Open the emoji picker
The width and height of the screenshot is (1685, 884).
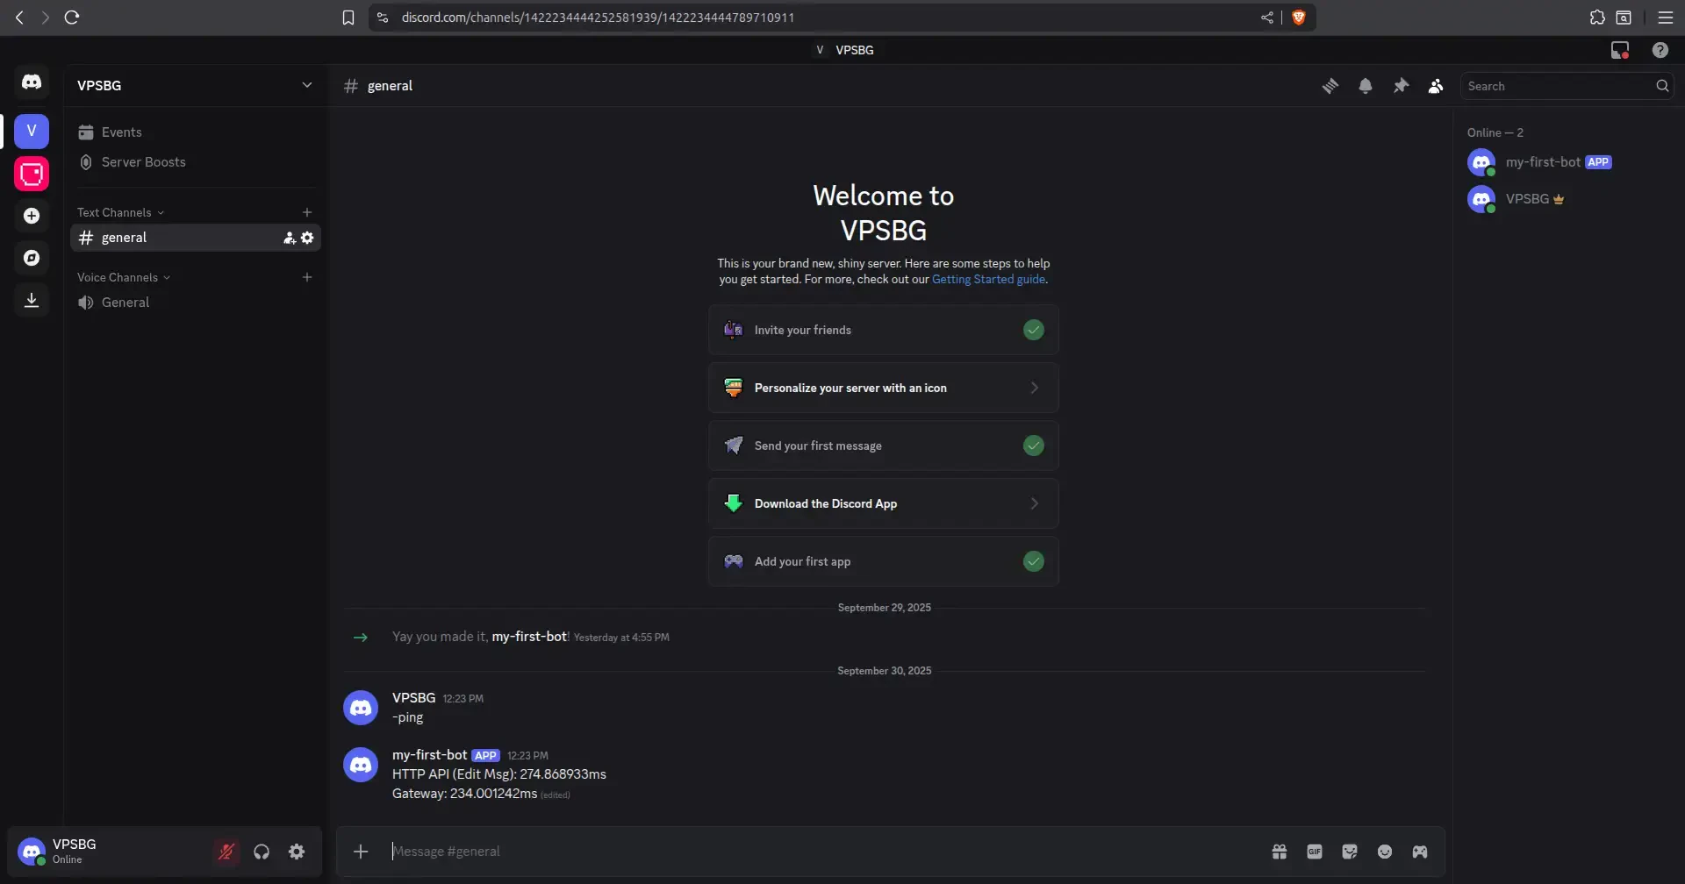(x=1385, y=852)
